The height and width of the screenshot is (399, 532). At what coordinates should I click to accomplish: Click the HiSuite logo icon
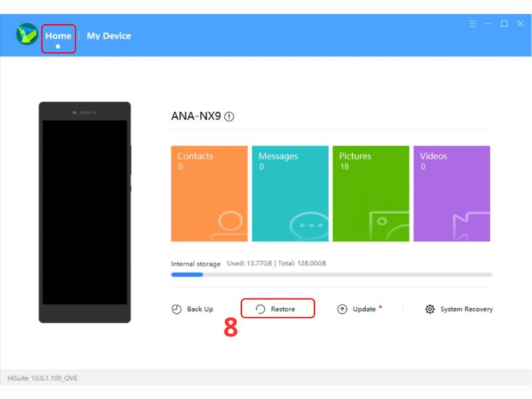click(x=27, y=35)
